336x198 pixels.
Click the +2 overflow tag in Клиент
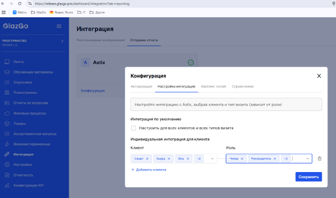pos(199,159)
